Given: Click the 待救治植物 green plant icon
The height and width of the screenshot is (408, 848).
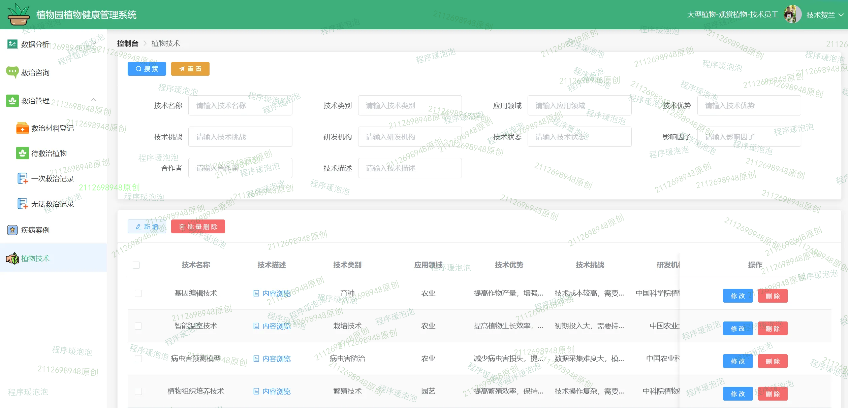Looking at the screenshot, I should (x=23, y=153).
